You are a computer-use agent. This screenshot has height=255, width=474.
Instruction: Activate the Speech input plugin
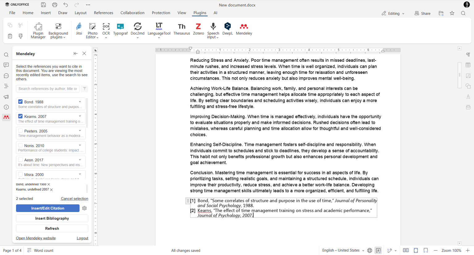point(213,31)
